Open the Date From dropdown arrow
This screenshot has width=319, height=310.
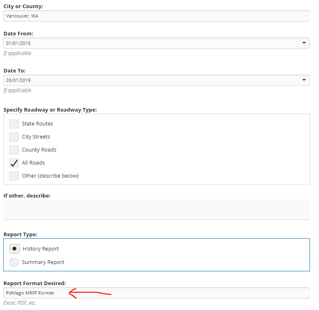tap(304, 43)
